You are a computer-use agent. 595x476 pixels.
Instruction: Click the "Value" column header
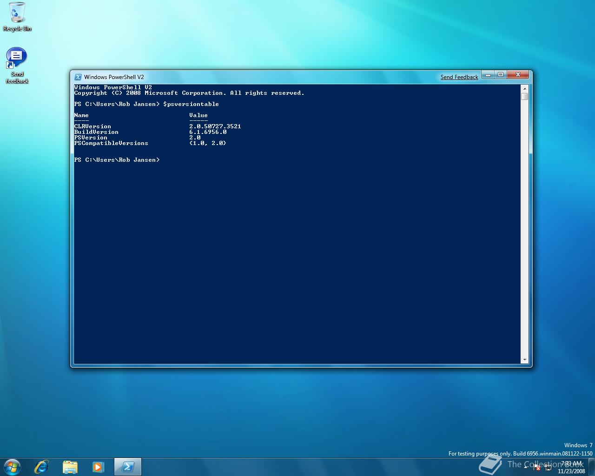click(x=198, y=115)
